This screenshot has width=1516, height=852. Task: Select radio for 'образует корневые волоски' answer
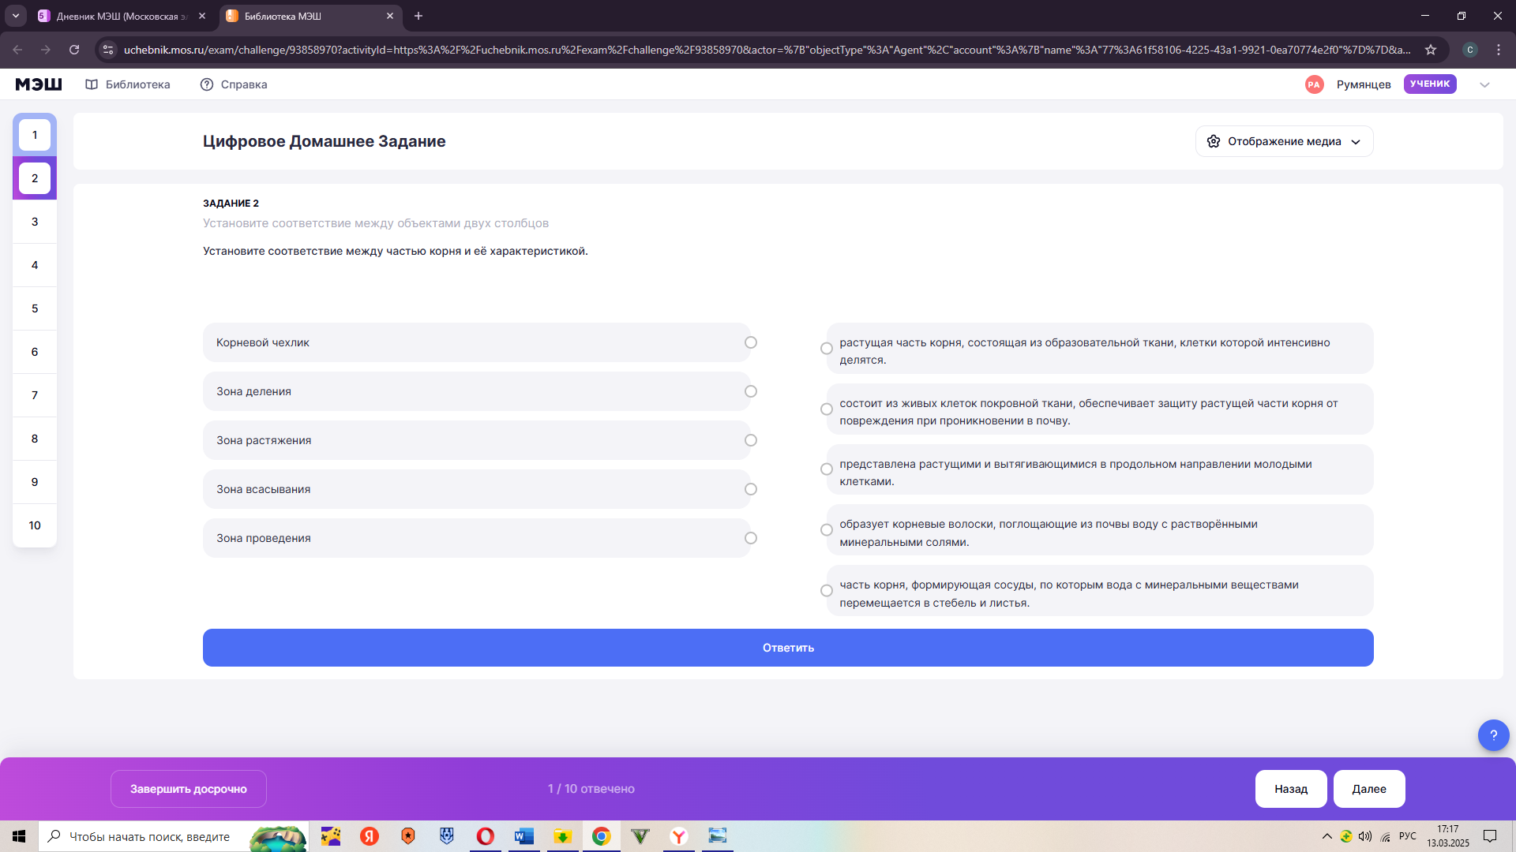(x=827, y=530)
